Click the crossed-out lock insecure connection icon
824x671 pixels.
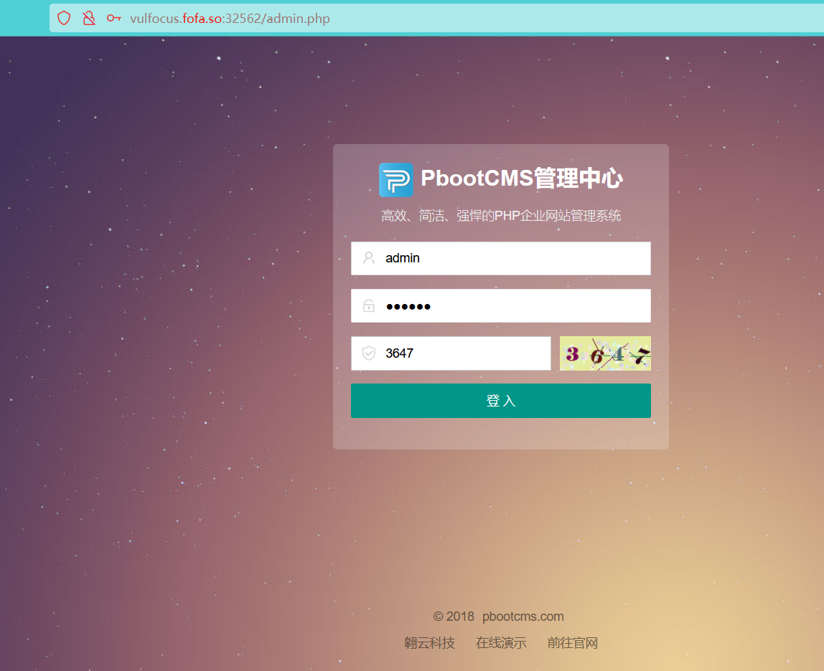[88, 18]
